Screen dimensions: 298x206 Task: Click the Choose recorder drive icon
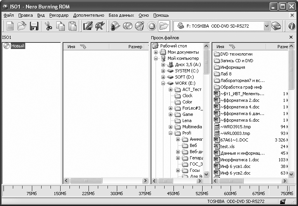pos(276,26)
